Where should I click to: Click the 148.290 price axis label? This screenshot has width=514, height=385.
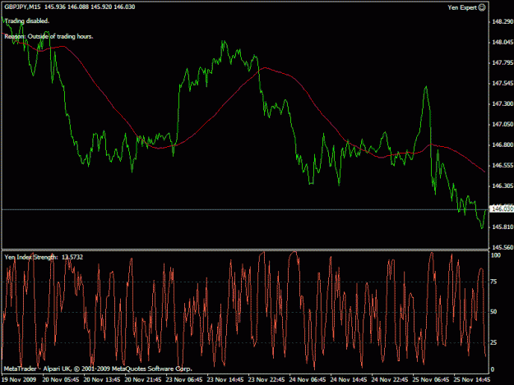502,21
